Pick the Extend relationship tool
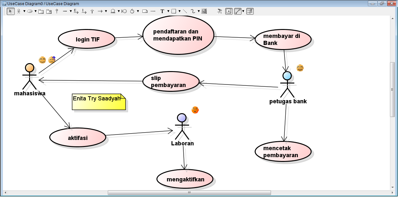This screenshot has height=197, width=398. click(x=76, y=11)
